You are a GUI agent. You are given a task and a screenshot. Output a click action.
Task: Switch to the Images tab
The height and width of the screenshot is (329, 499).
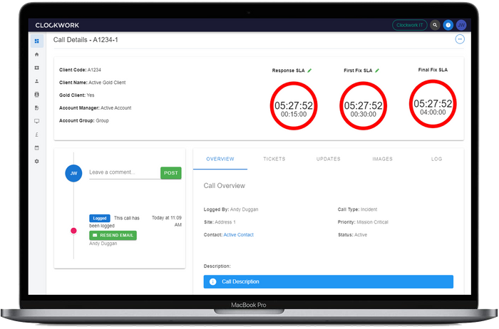click(383, 159)
